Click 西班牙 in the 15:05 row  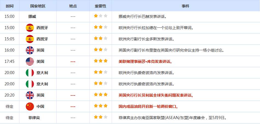point(42,39)
